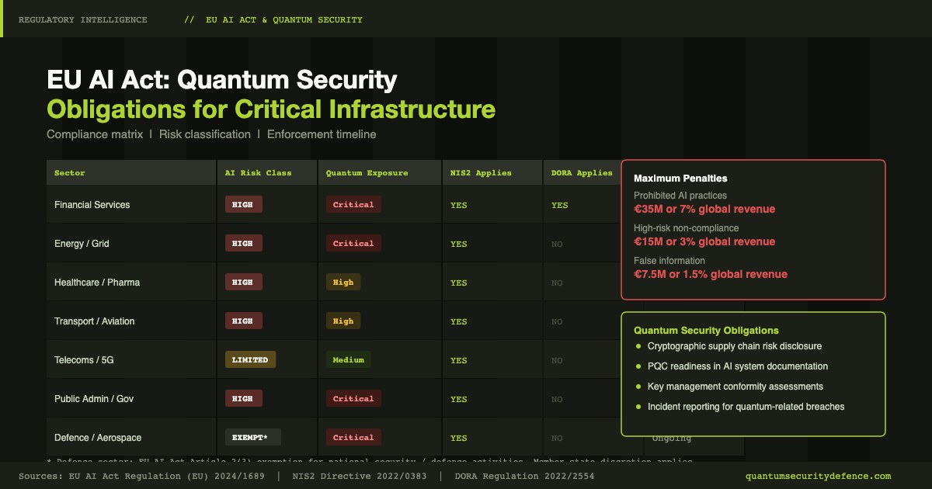
Task: Click the EXEMPT* badge in Defence / Aerospace row
Action: [x=252, y=438]
